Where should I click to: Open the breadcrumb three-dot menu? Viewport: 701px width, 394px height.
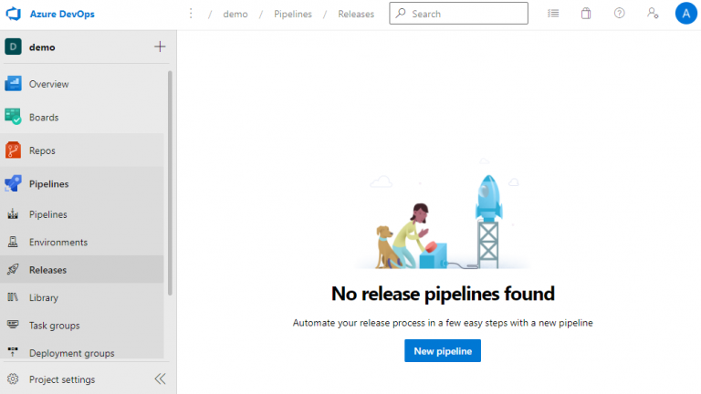tap(190, 14)
